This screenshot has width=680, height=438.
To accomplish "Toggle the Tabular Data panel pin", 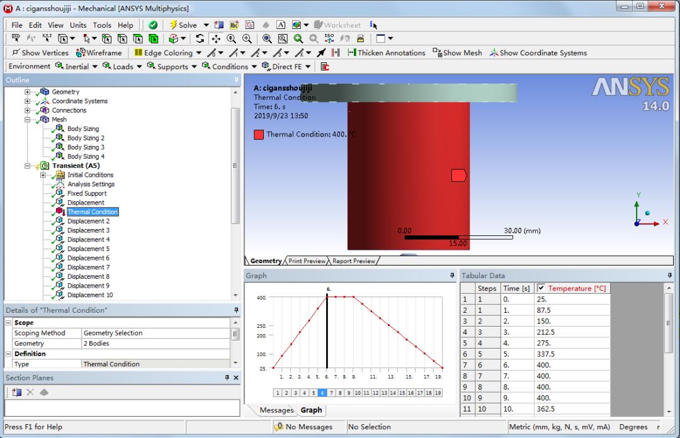I will click(669, 276).
